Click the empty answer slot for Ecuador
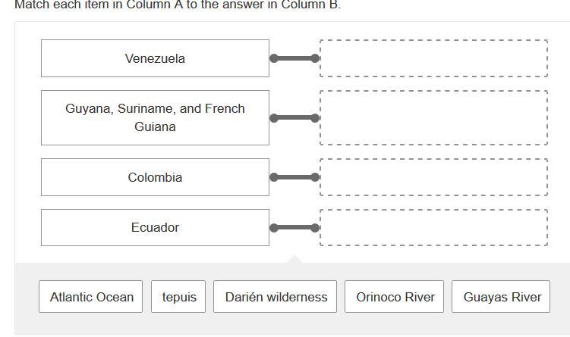570x337 pixels. [433, 227]
